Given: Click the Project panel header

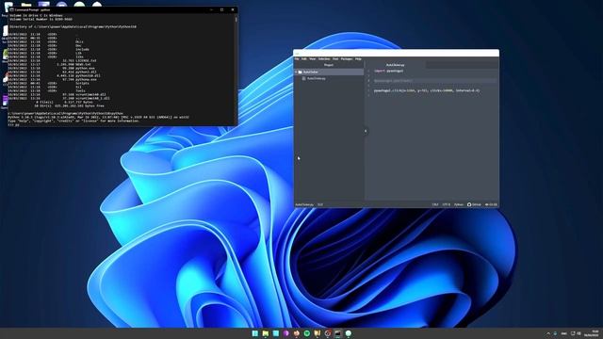Looking at the screenshot, I should click(x=329, y=65).
